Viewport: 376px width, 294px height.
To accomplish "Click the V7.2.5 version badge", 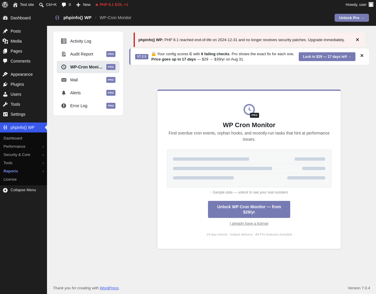I will point(142,57).
